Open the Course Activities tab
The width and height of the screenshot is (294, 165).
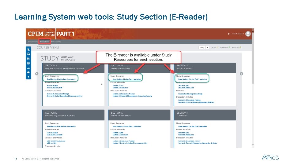56,42
